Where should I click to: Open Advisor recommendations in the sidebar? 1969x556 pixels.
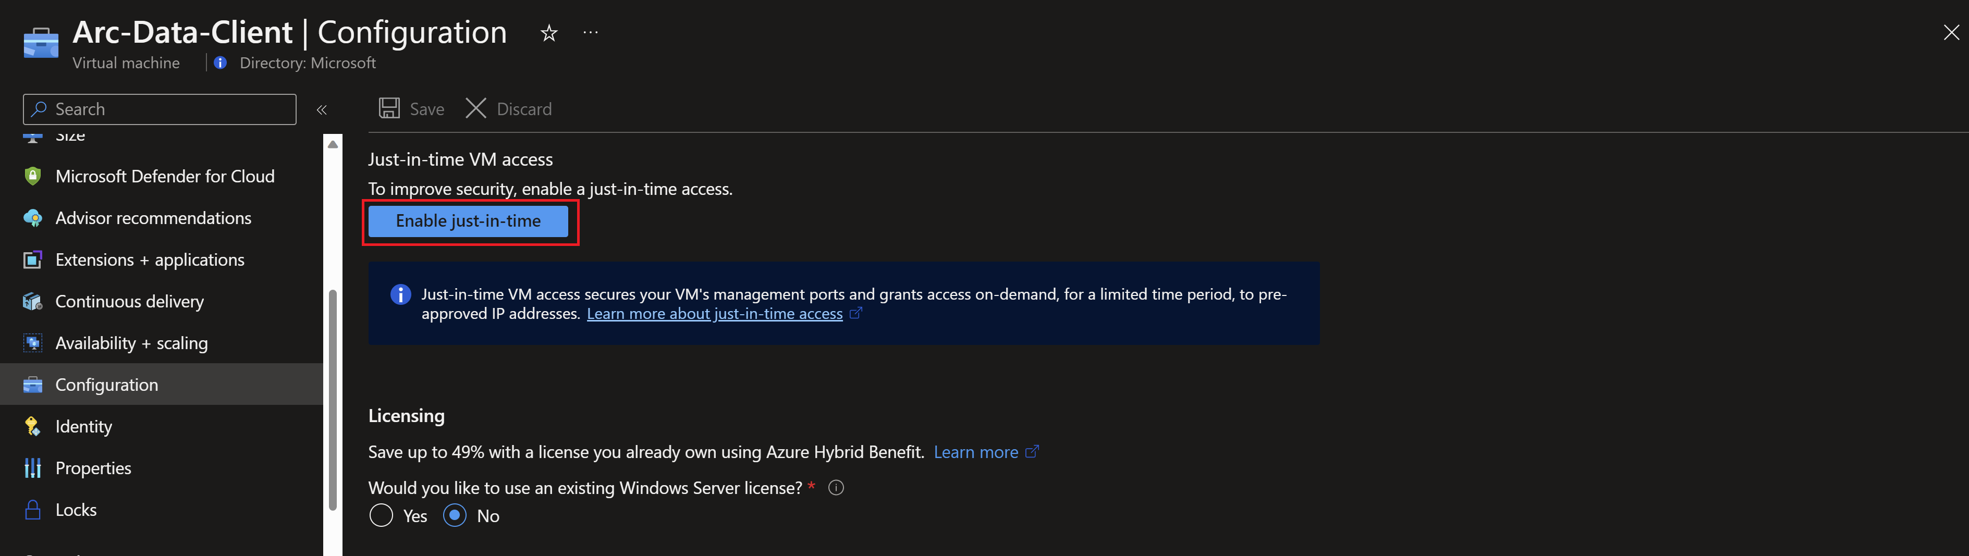[153, 218]
